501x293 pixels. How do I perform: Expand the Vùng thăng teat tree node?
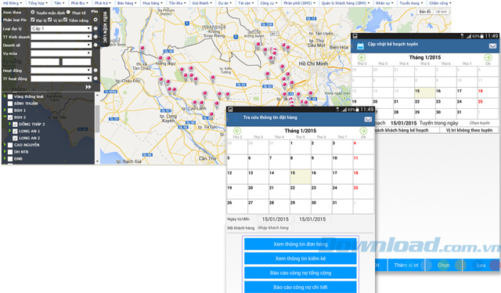click(x=5, y=96)
